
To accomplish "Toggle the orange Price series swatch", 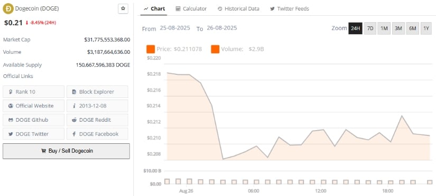I will tap(151, 50).
